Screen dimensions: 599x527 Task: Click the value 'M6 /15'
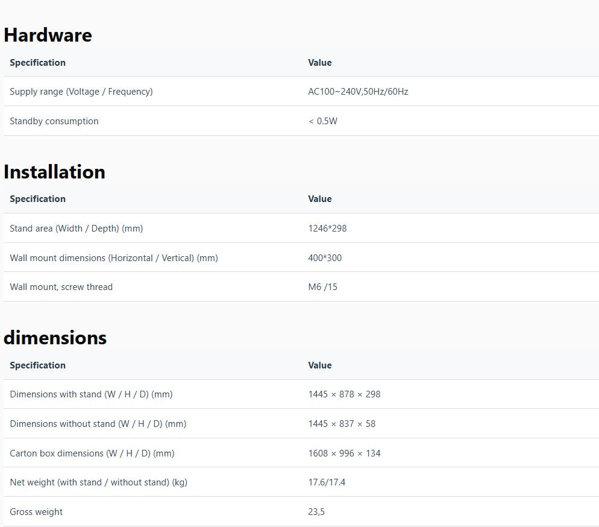coord(323,287)
